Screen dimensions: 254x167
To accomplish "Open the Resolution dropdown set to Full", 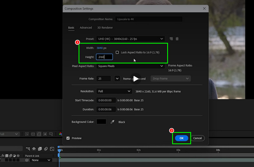I will pos(114,91).
